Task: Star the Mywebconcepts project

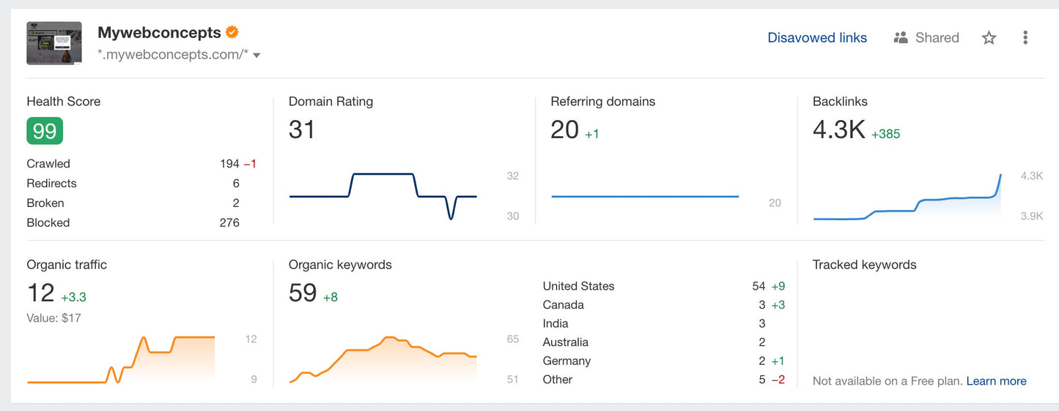Action: pos(989,38)
